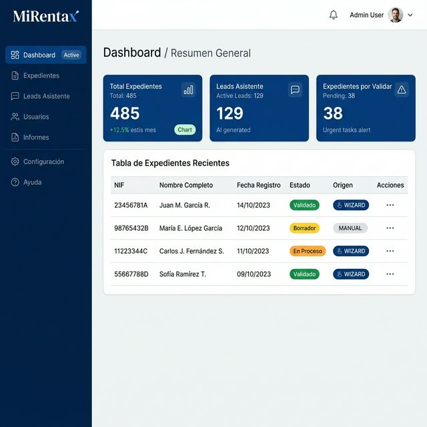427x427 pixels.
Task: Click the bar chart icon on Total Expedientes card
Action: (188, 89)
